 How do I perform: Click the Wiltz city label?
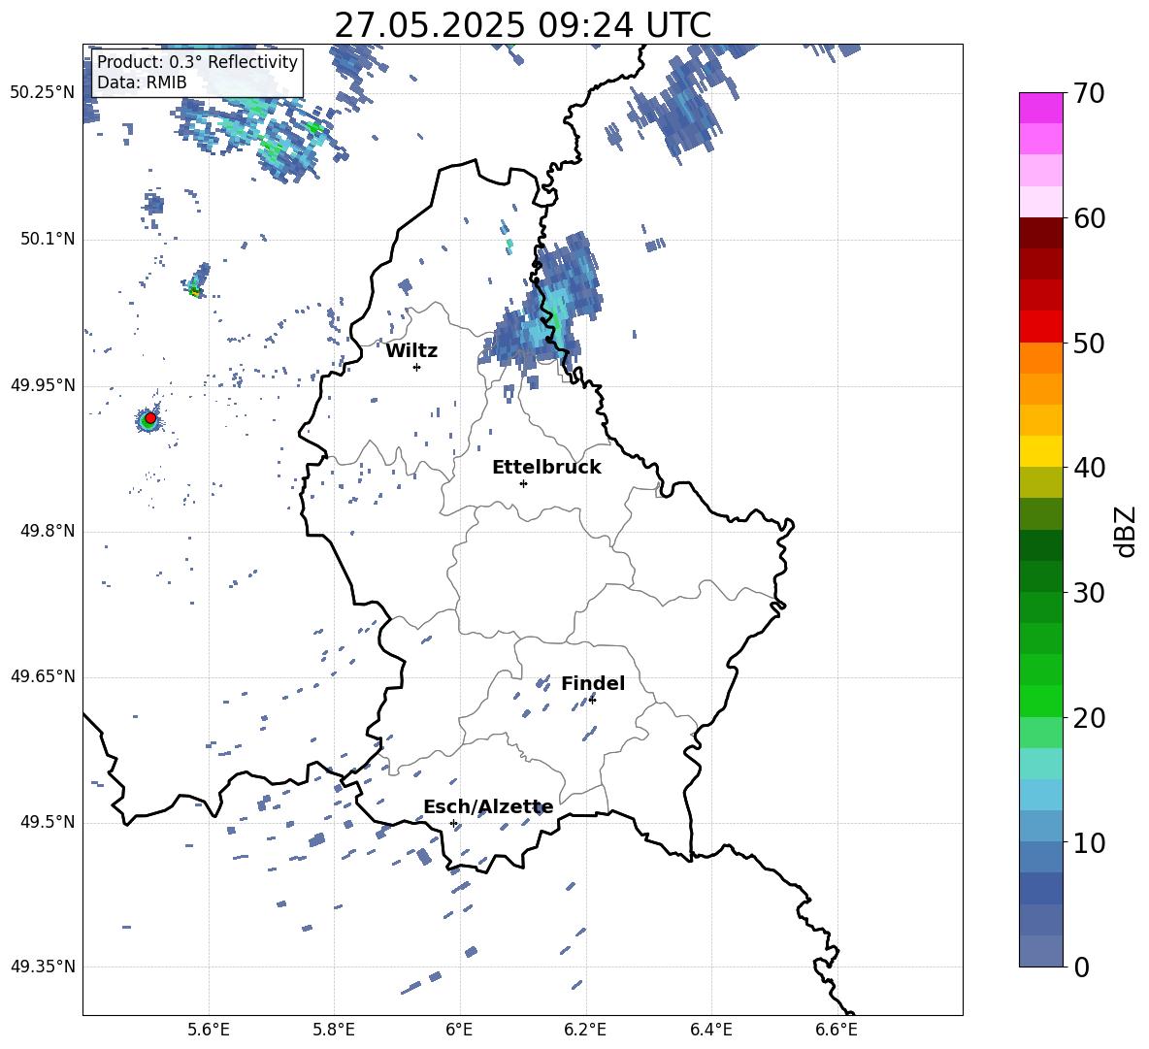coord(411,351)
